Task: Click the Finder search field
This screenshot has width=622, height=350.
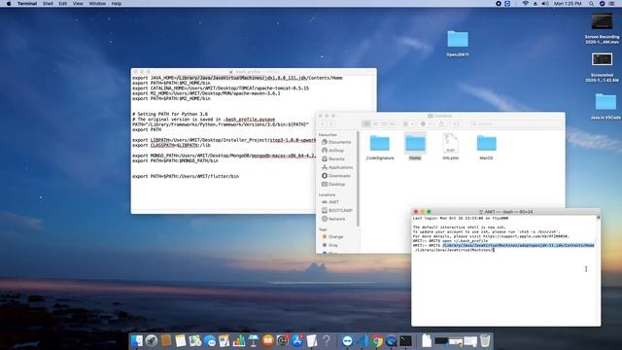Action: click(x=515, y=124)
